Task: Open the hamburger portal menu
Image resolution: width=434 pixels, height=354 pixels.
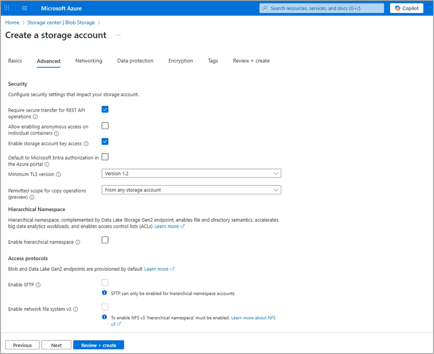Action: tap(25, 8)
